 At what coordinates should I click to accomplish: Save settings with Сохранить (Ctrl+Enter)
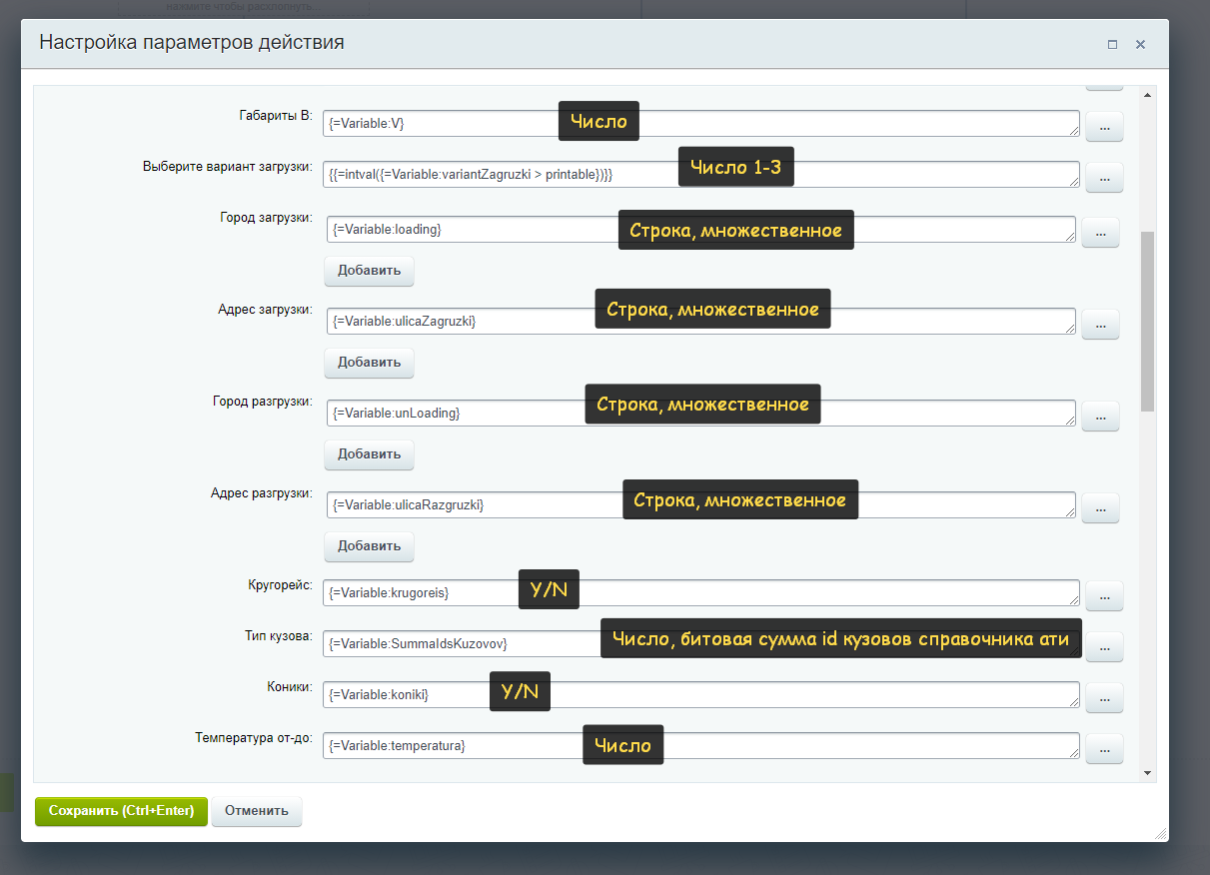[x=121, y=811]
